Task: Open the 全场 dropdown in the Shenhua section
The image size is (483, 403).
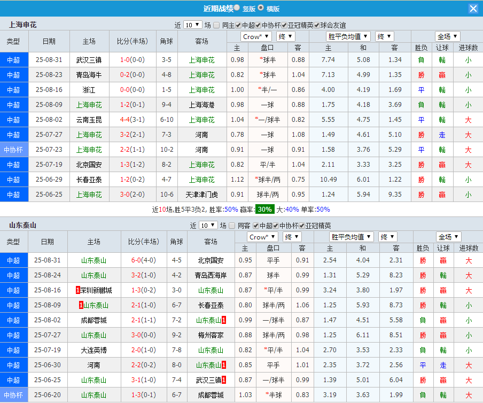Action: 448,36
